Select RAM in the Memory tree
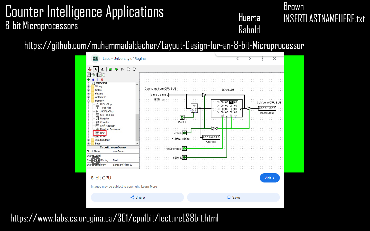 (103, 133)
